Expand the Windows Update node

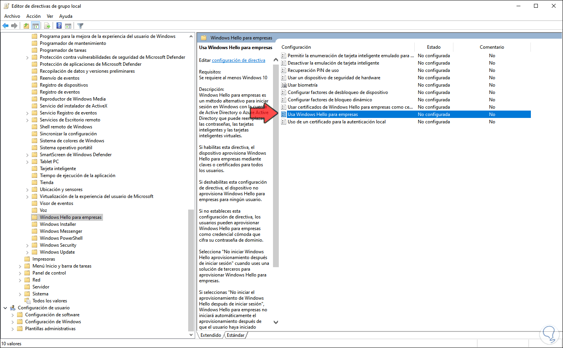click(27, 252)
